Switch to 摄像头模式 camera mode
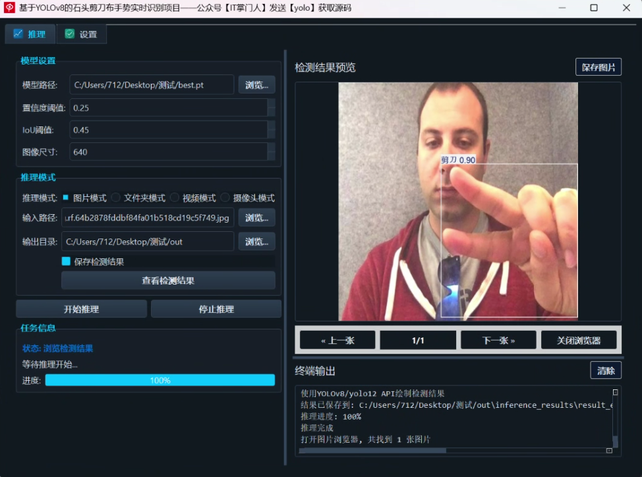 point(225,196)
